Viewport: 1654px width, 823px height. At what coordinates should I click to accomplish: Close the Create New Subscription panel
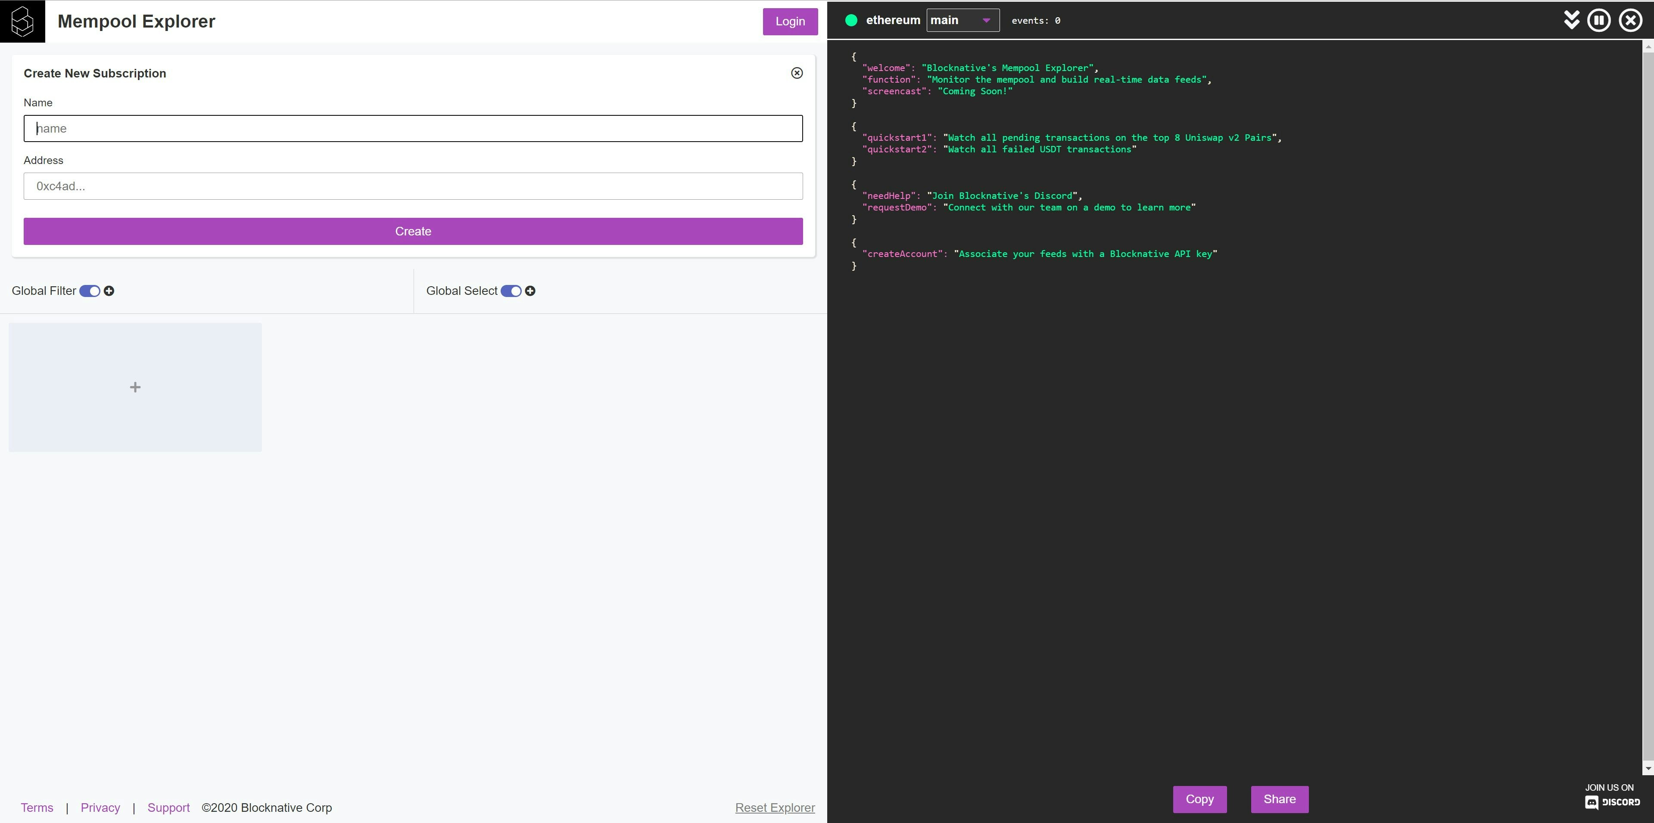(x=796, y=73)
